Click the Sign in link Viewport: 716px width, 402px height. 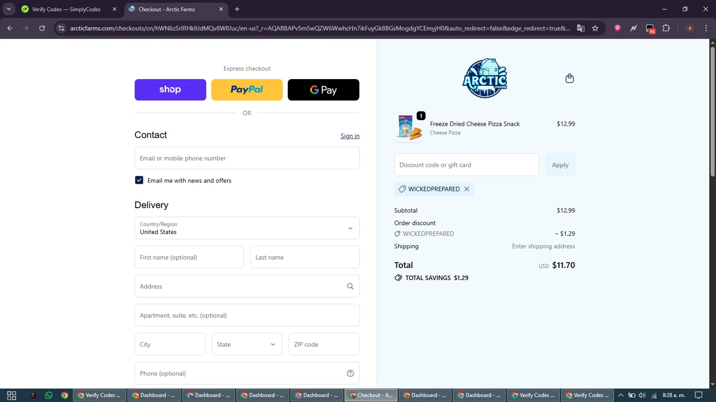point(350,136)
